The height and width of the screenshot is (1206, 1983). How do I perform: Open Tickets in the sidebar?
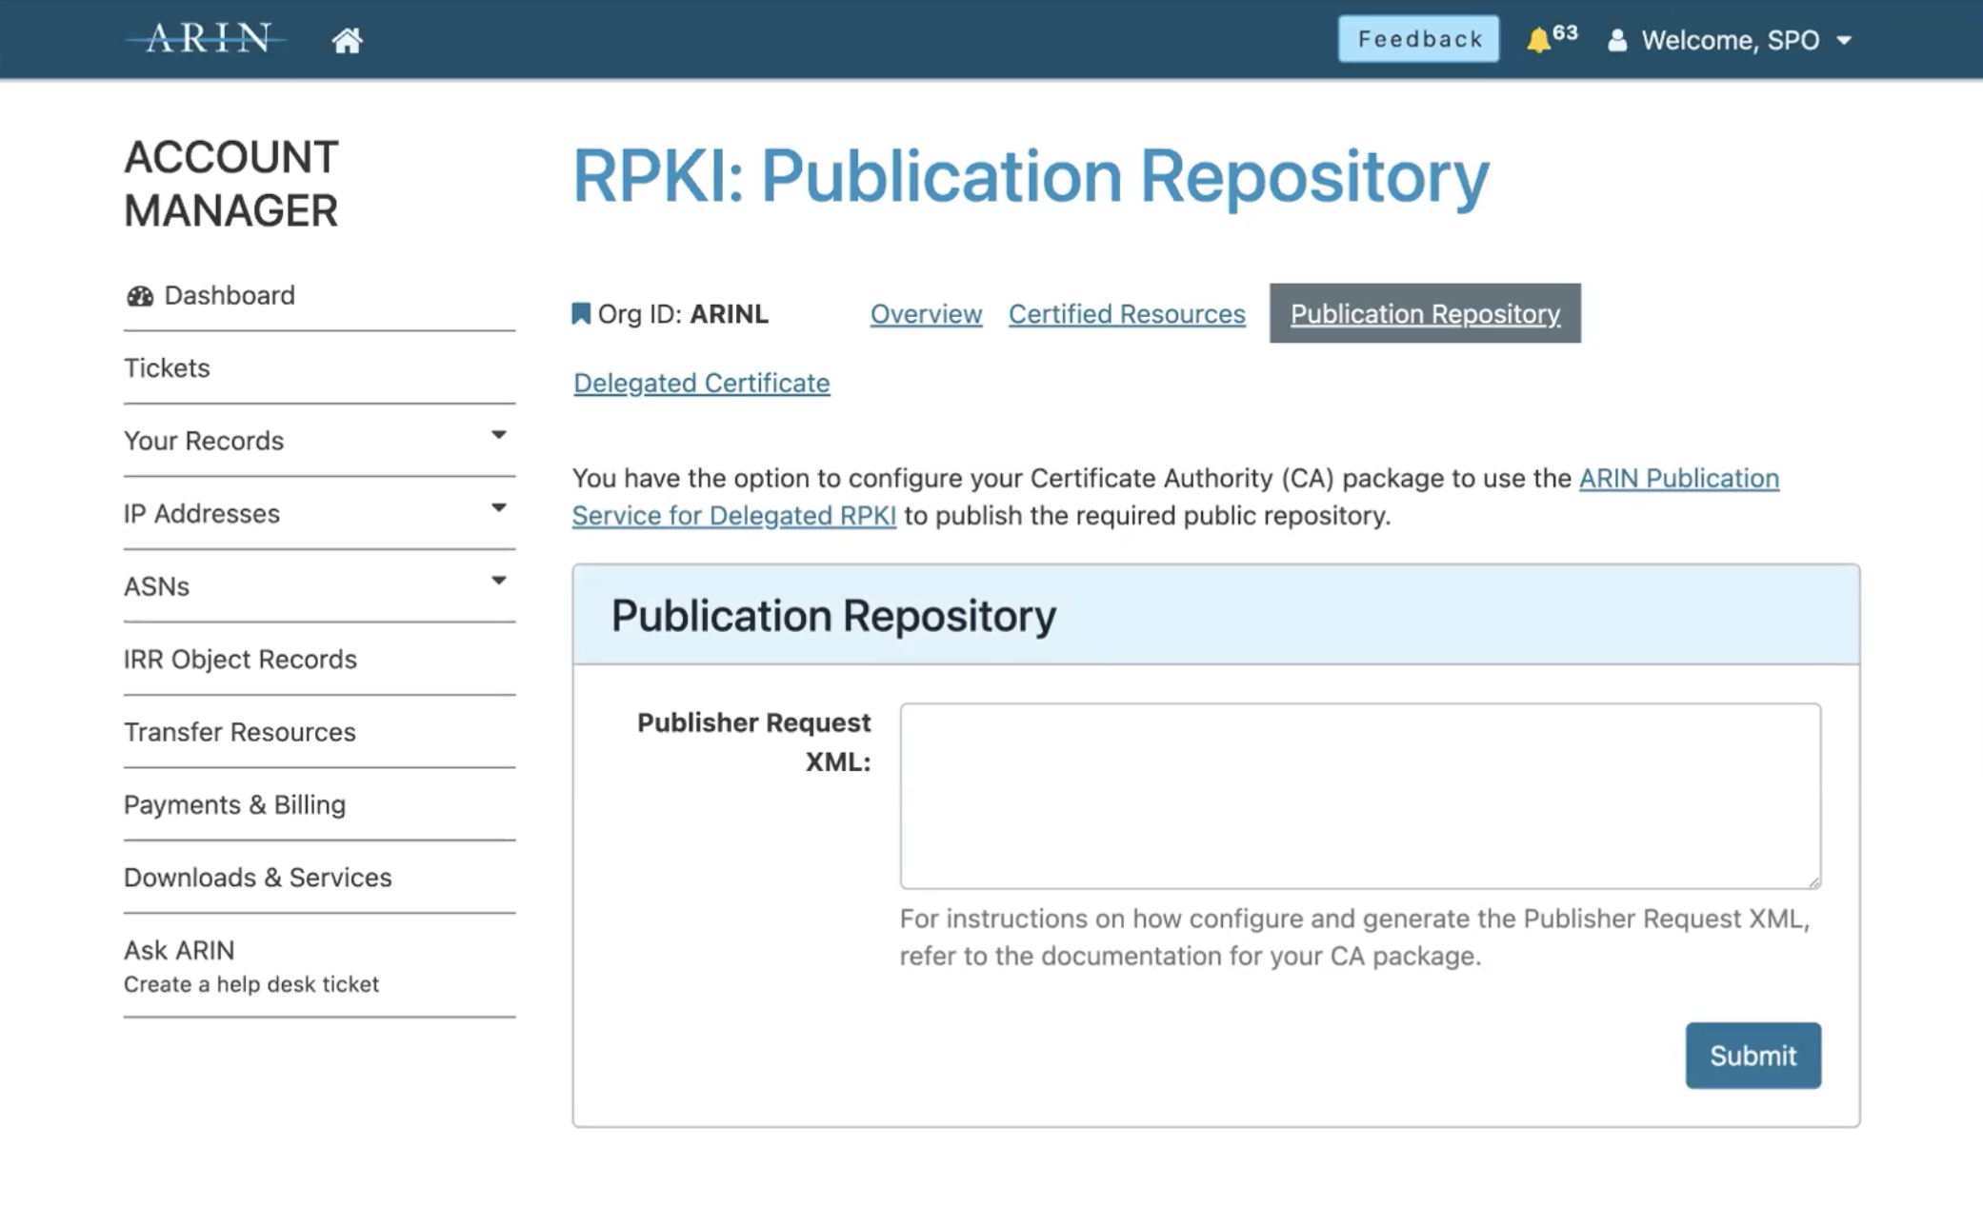pos(167,368)
